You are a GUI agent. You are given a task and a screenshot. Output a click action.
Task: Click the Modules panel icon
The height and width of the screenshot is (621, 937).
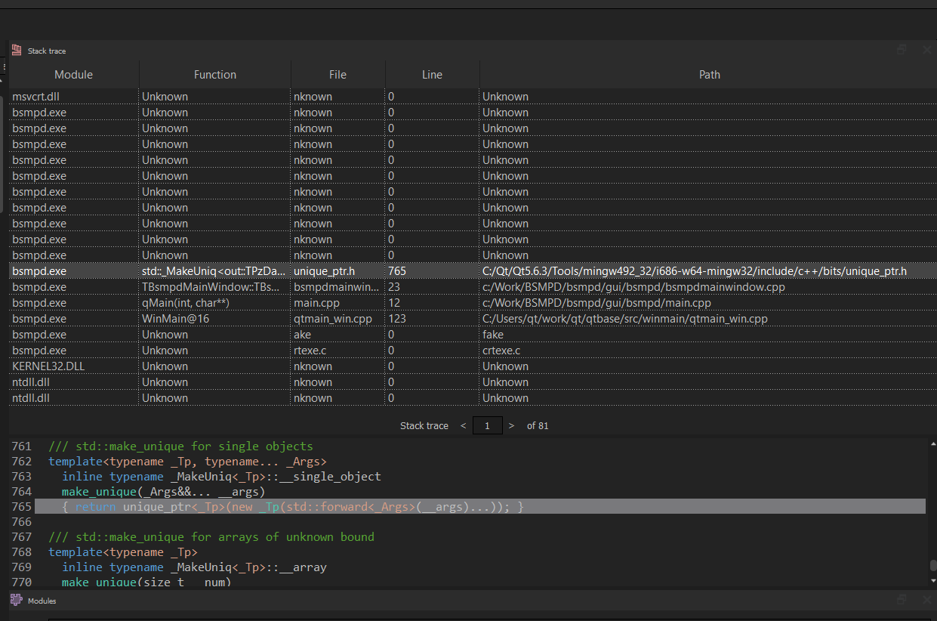pos(15,600)
